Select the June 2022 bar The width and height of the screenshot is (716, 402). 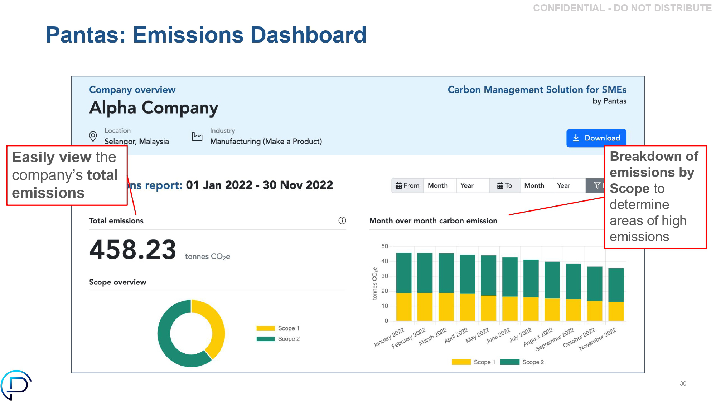coord(510,289)
